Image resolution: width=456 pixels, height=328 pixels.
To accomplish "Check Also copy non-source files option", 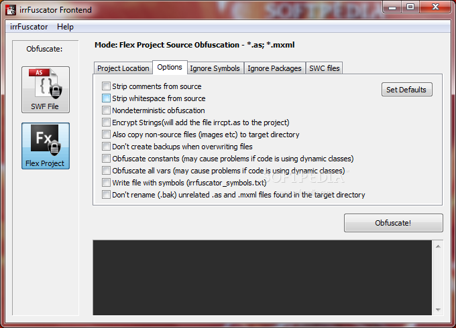I will coord(106,135).
